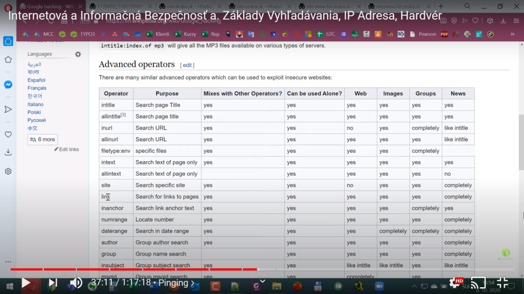The image size is (524, 294).
Task: Open YouTube player settings gear
Action: 455,282
